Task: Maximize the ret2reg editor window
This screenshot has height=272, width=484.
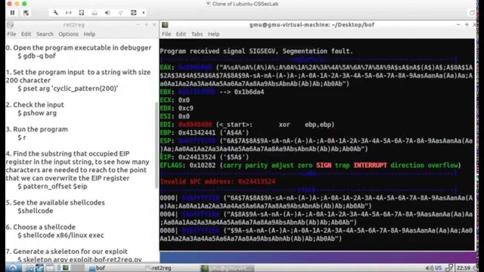Action: coord(146,25)
